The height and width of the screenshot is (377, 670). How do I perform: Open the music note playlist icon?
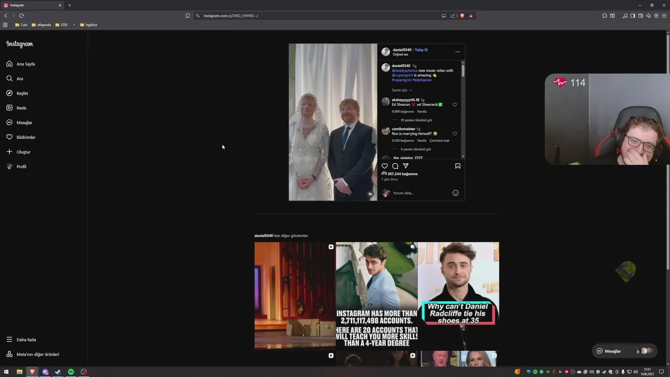pyautogui.click(x=625, y=16)
